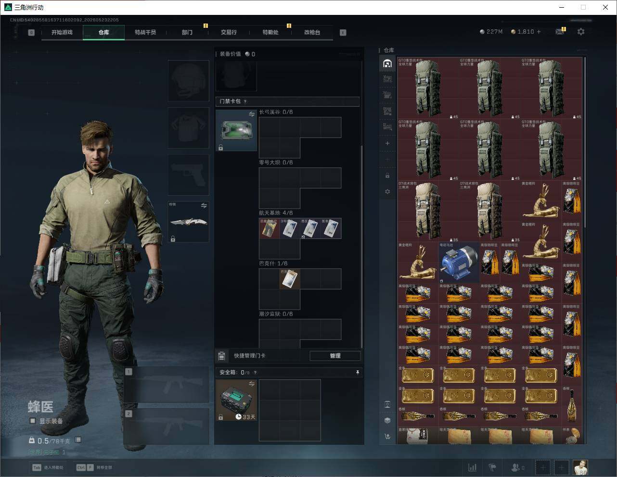Click the 航天基地: 4/6 label

click(276, 213)
